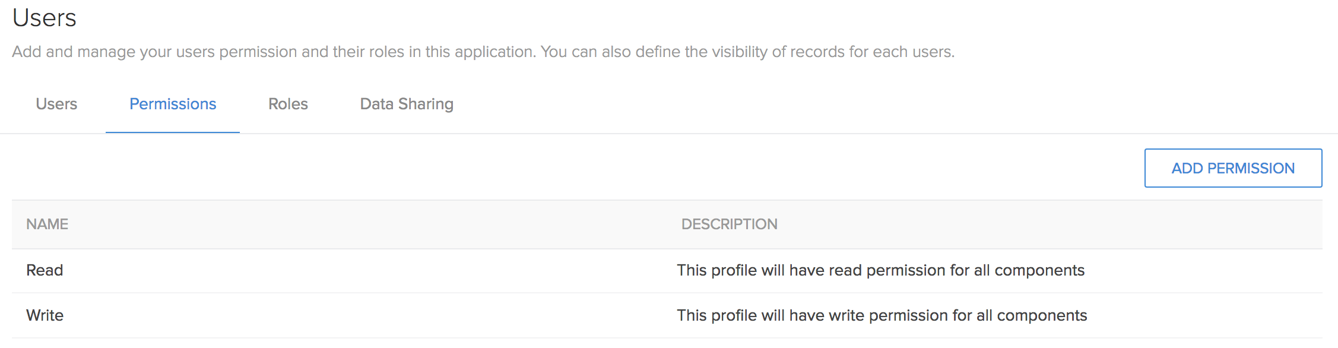
Task: Click the DESCRIPTION column header
Action: [729, 224]
